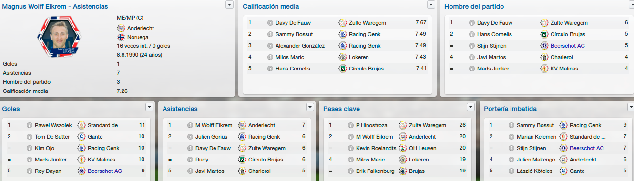Click info icon beside Marian Kelemen

click(511, 137)
